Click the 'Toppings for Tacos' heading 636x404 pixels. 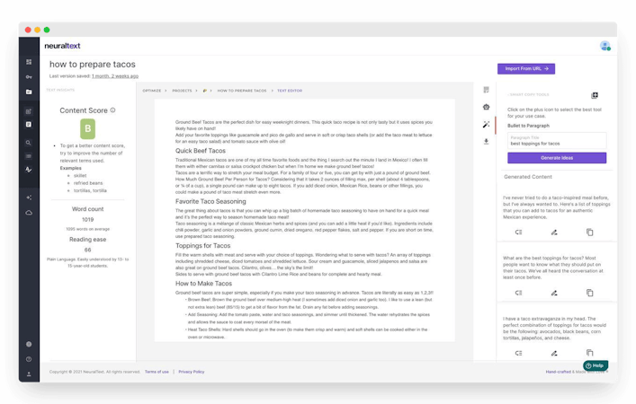202,246
